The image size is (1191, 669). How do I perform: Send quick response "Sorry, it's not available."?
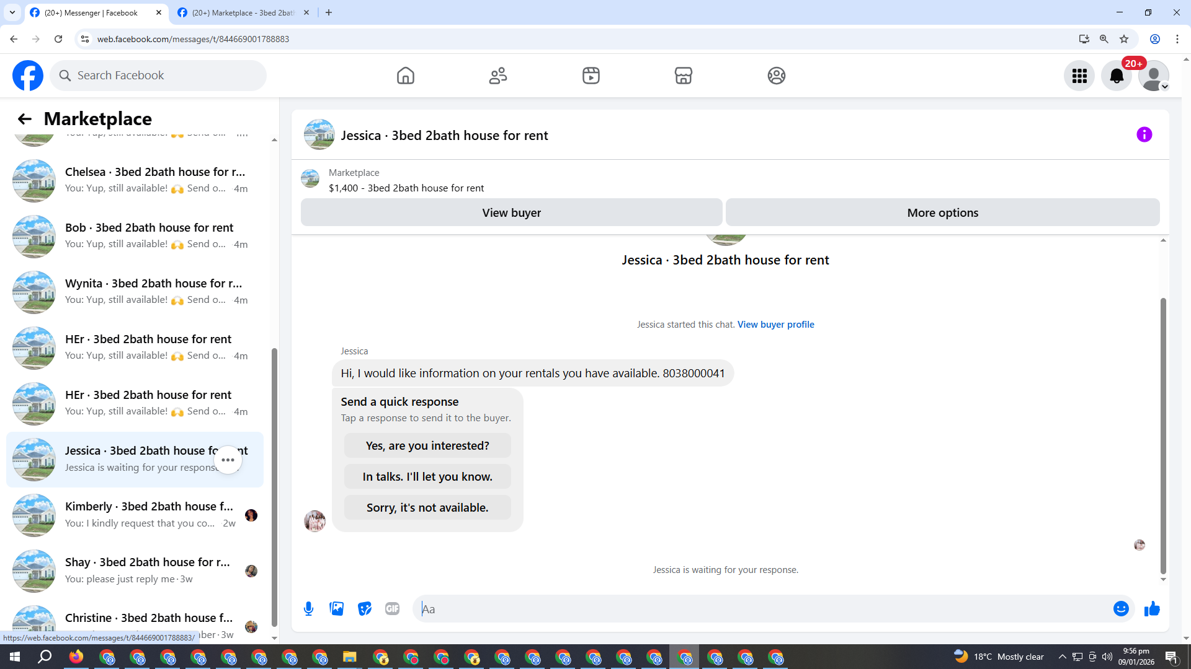427,507
